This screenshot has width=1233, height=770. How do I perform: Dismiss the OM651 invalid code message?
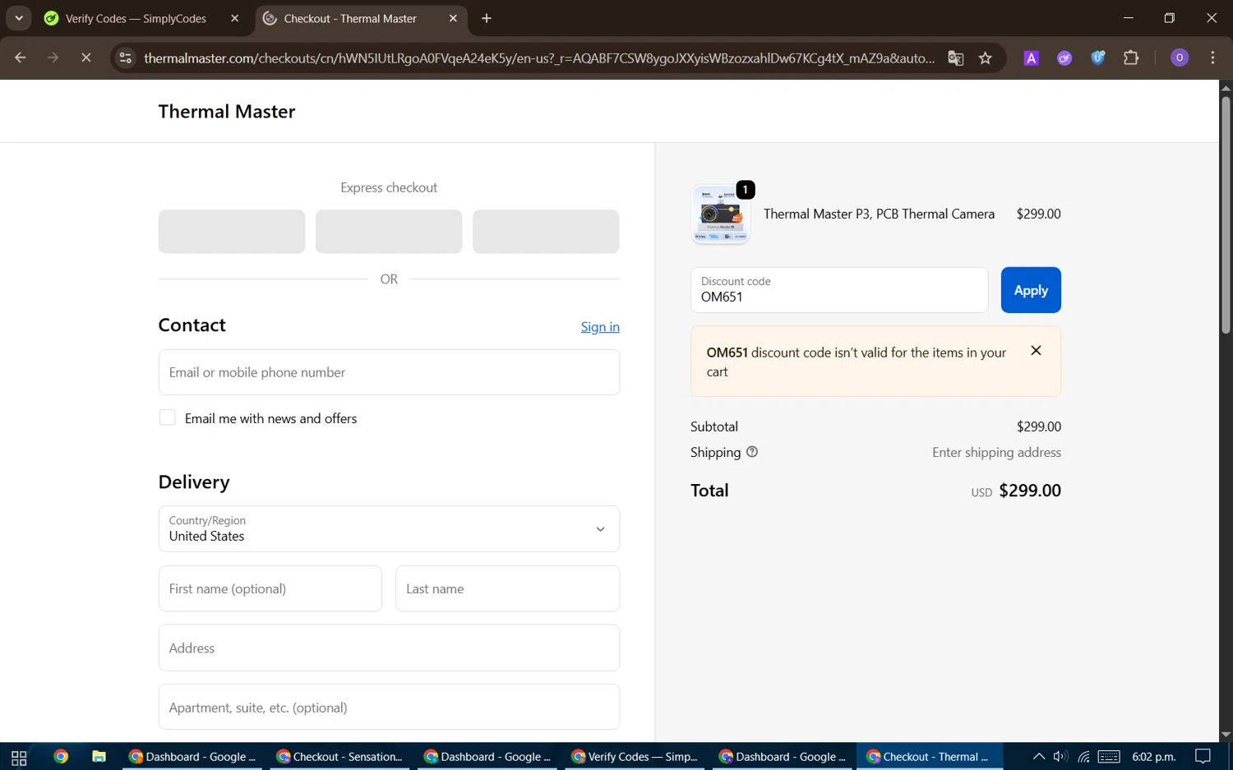click(x=1036, y=351)
